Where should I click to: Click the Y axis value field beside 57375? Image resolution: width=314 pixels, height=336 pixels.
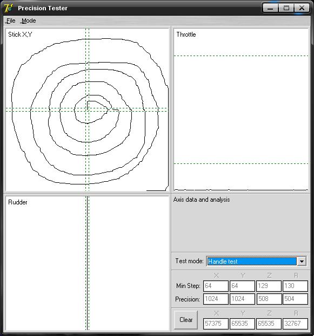coord(242,324)
